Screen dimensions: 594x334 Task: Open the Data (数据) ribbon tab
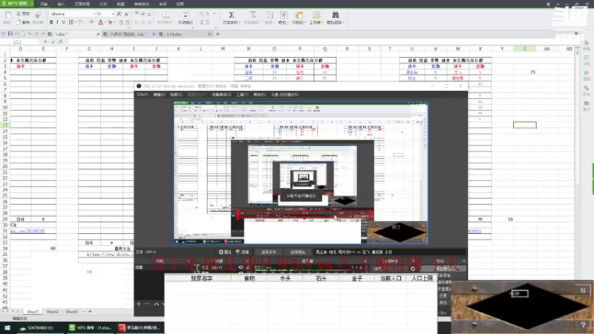pos(121,4)
